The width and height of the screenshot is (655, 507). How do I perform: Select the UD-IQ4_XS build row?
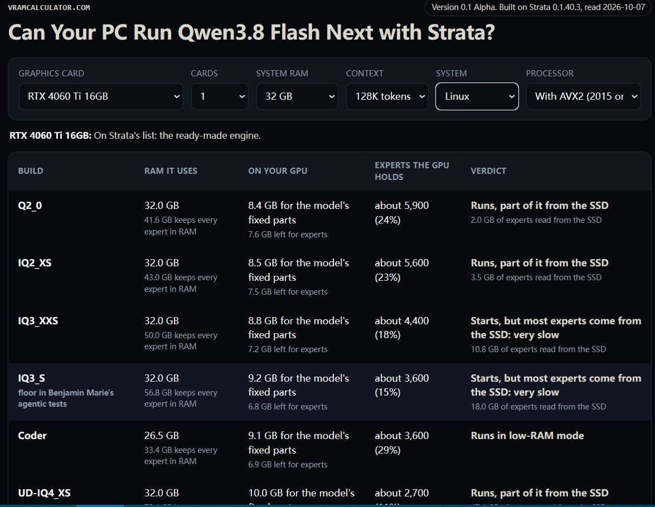tap(329, 493)
